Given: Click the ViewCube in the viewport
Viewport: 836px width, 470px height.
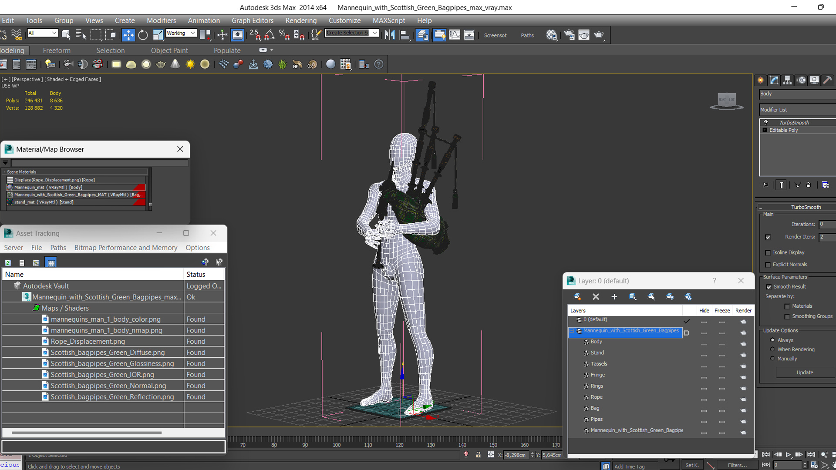Looking at the screenshot, I should pos(726,101).
